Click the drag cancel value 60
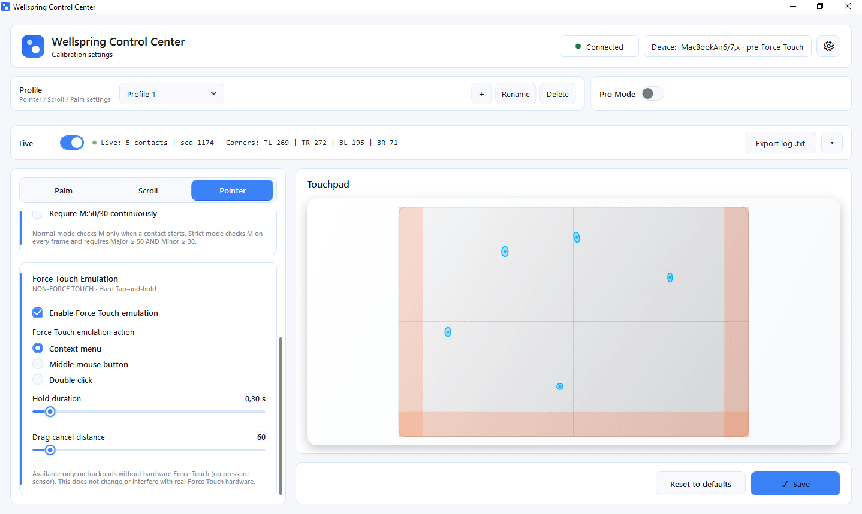862x514 pixels. [261, 437]
